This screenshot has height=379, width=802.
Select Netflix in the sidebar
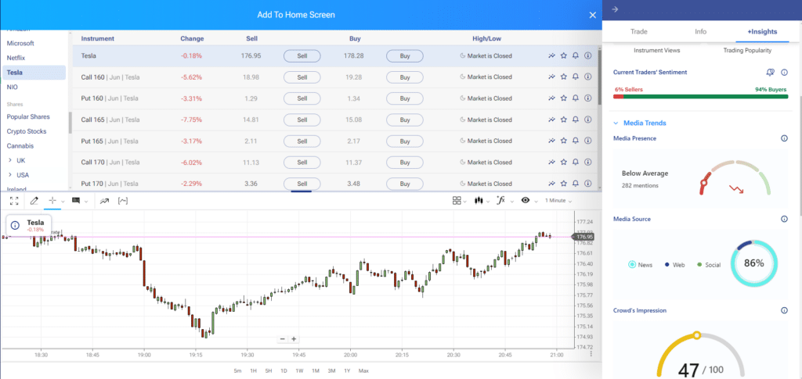pos(16,58)
